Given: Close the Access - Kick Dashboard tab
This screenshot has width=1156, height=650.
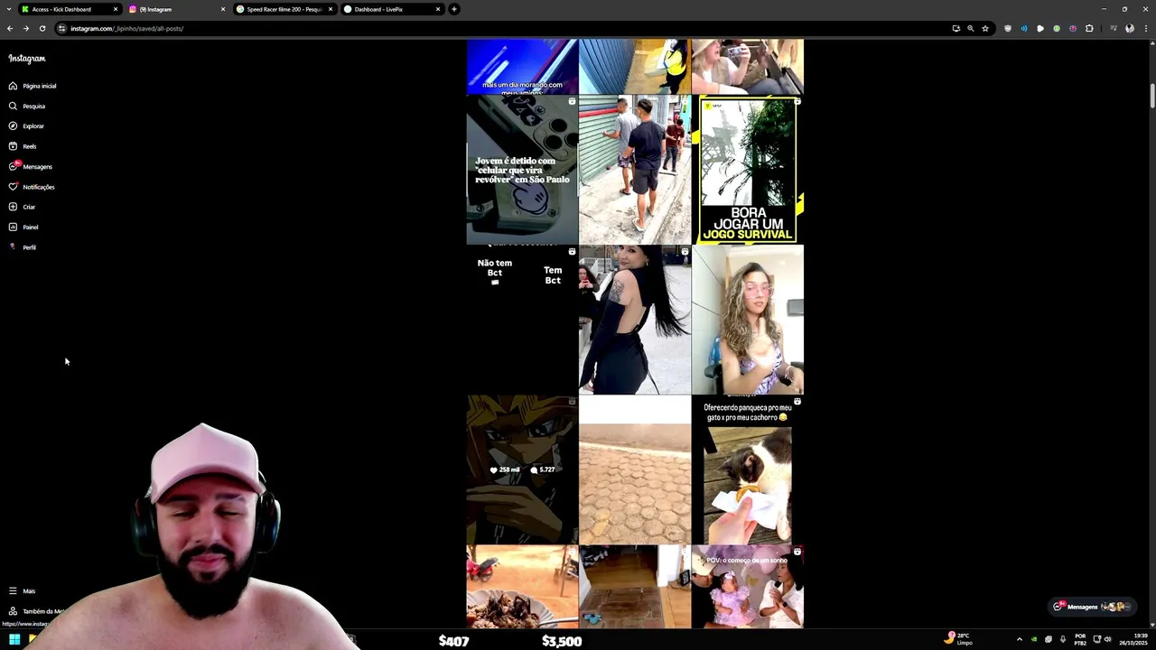Looking at the screenshot, I should [x=116, y=9].
